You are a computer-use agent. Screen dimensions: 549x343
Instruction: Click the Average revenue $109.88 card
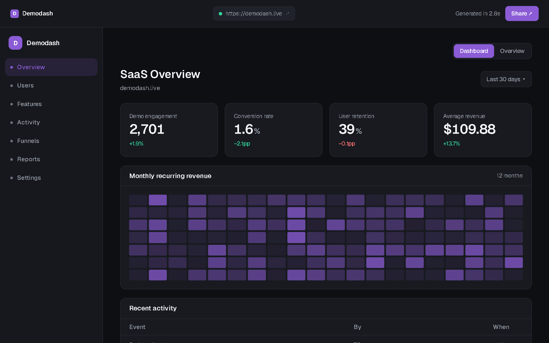[x=483, y=130]
